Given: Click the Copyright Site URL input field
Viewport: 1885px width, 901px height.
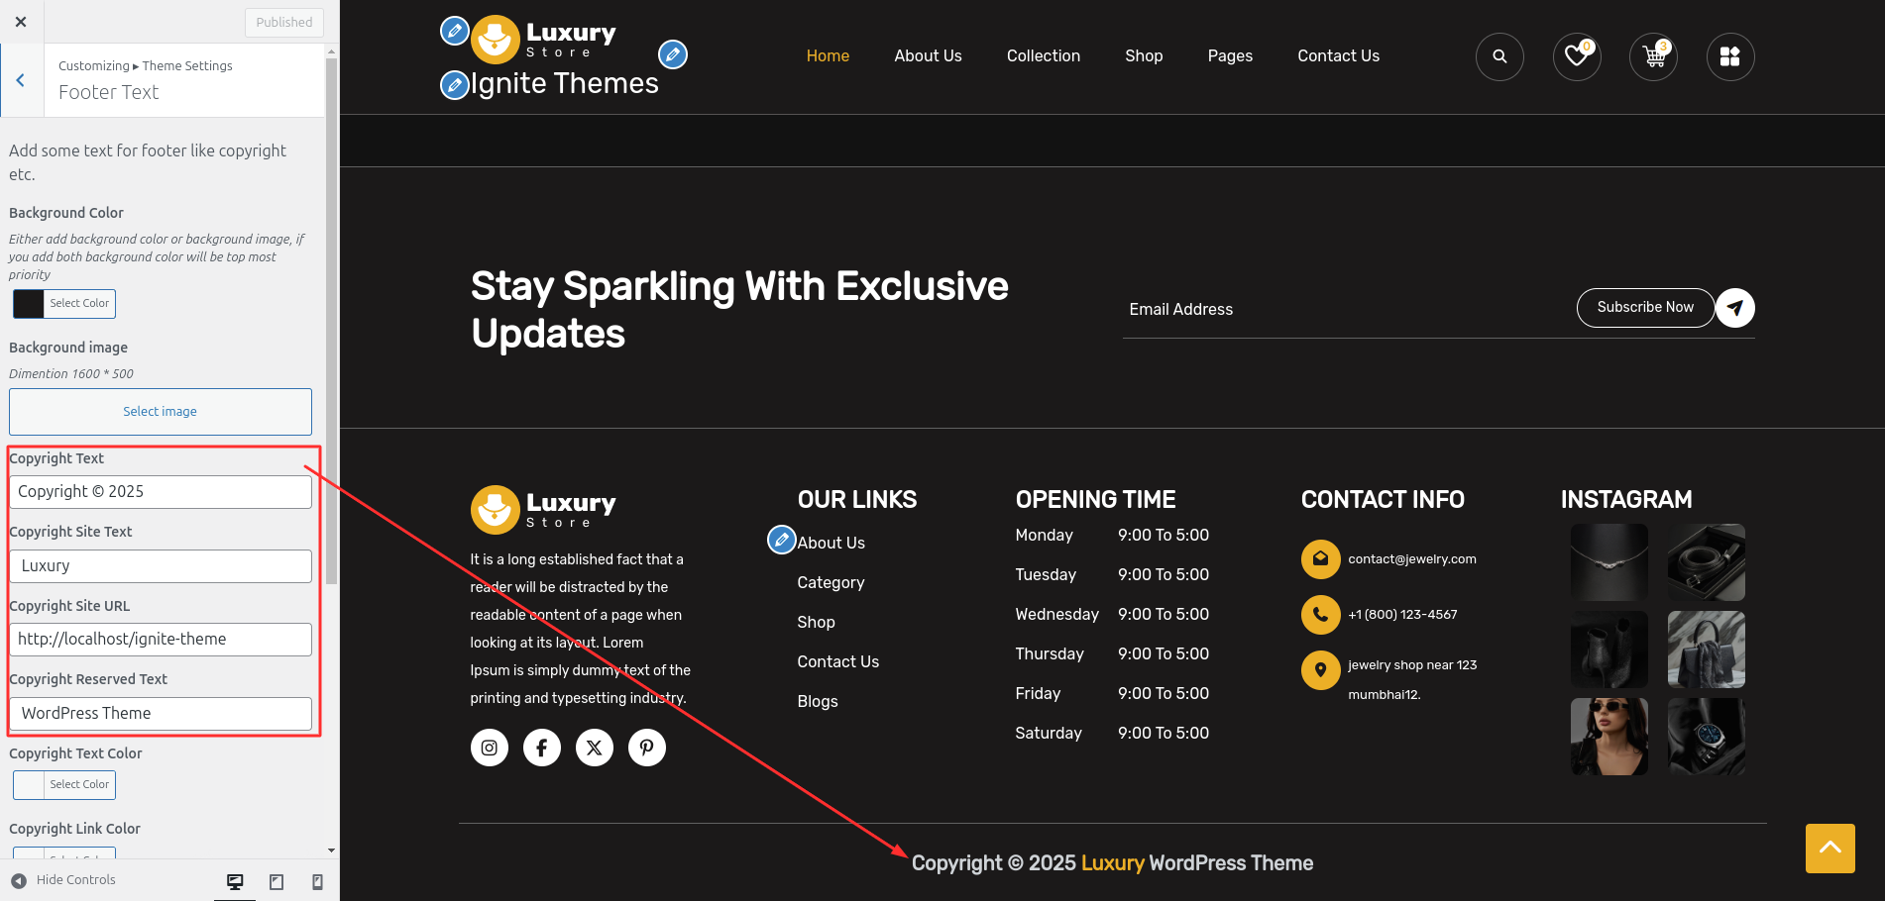Looking at the screenshot, I should click(x=160, y=640).
